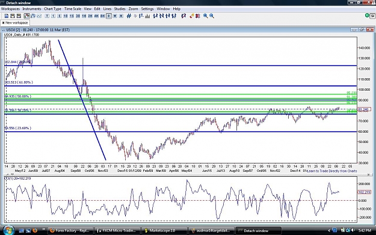Switch to the 5-minute timeframe button
Image resolution: width=376 pixels, height=235 pixels.
click(59, 16)
